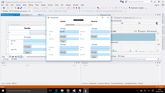
Task: Switch to the CaesarCipher.cs tab
Action: tap(26, 15)
